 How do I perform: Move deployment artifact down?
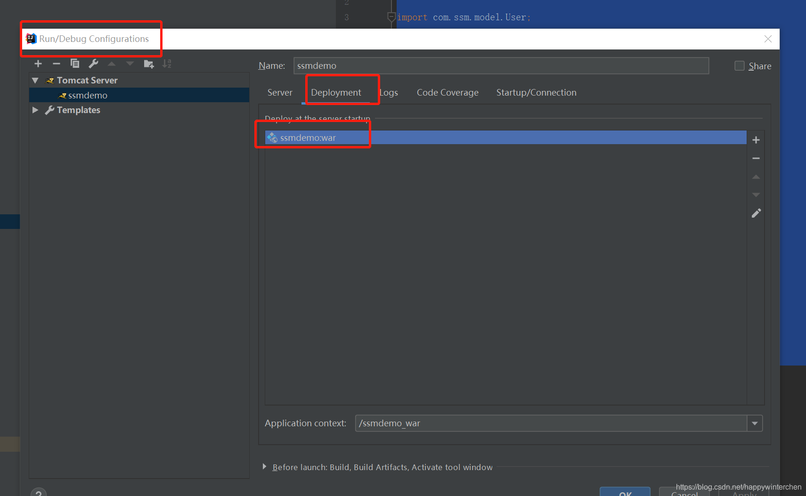pyautogui.click(x=756, y=195)
